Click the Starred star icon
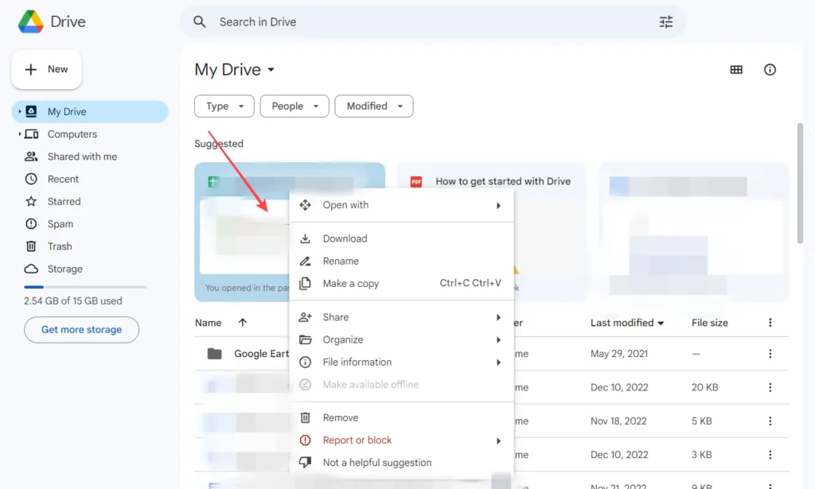The height and width of the screenshot is (489, 815). [x=31, y=201]
